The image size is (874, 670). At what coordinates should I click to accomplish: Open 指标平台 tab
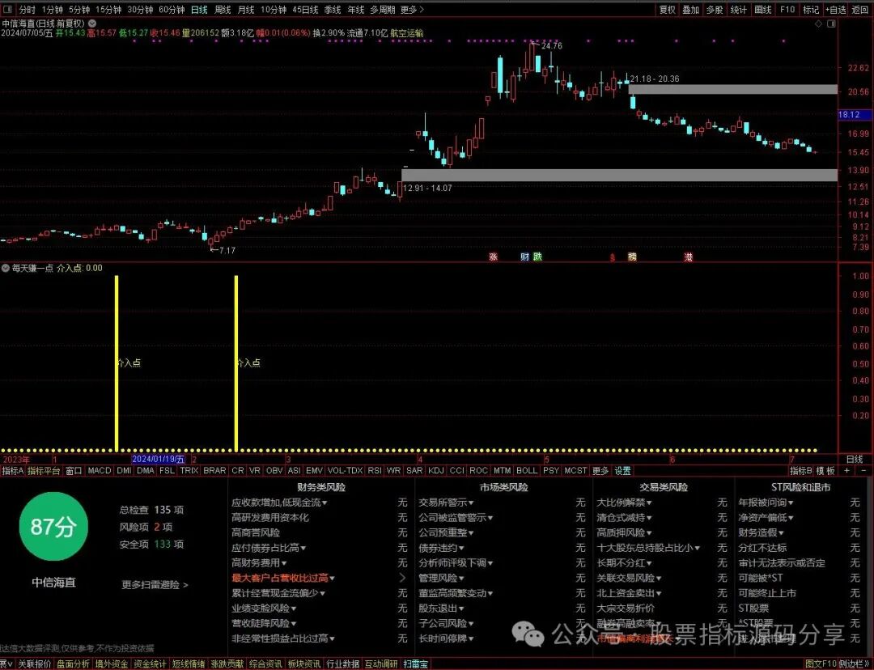[44, 470]
